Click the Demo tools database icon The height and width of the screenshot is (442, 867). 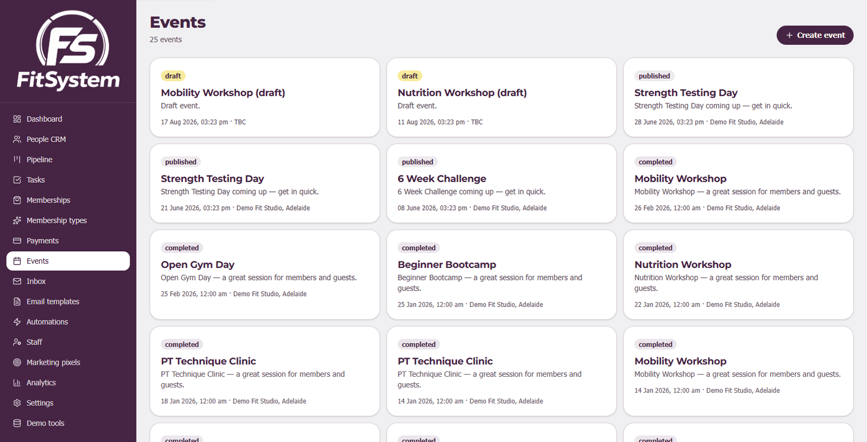pos(17,423)
